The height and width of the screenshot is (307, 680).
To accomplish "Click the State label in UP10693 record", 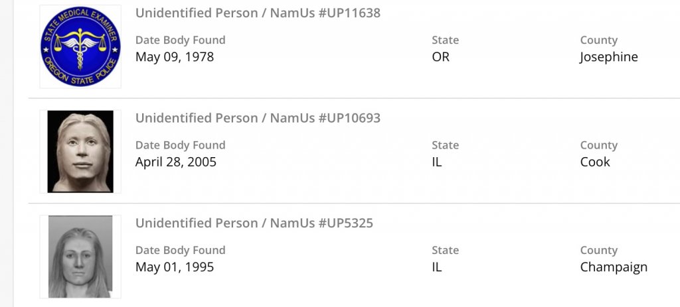I will coord(445,145).
